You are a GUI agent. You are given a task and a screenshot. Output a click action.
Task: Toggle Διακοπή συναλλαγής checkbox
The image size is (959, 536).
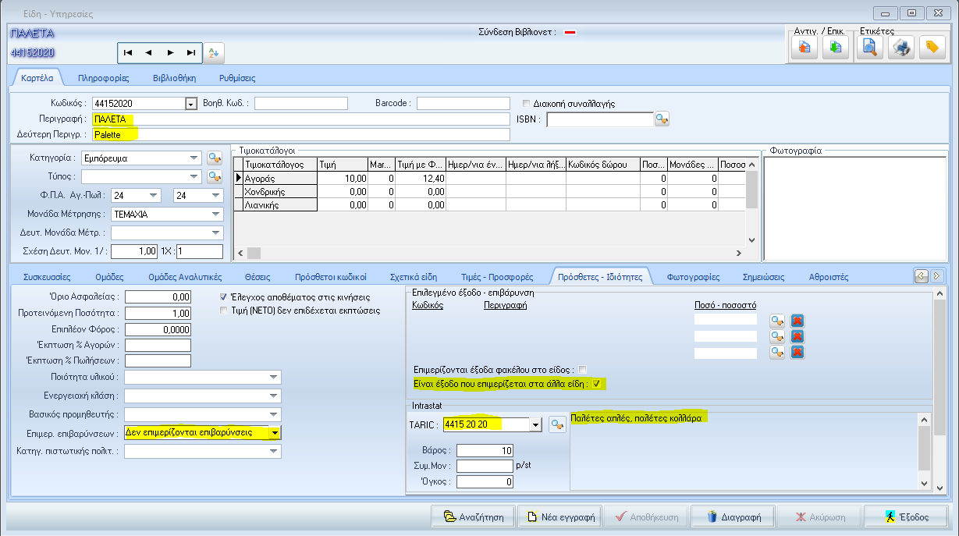[x=527, y=103]
